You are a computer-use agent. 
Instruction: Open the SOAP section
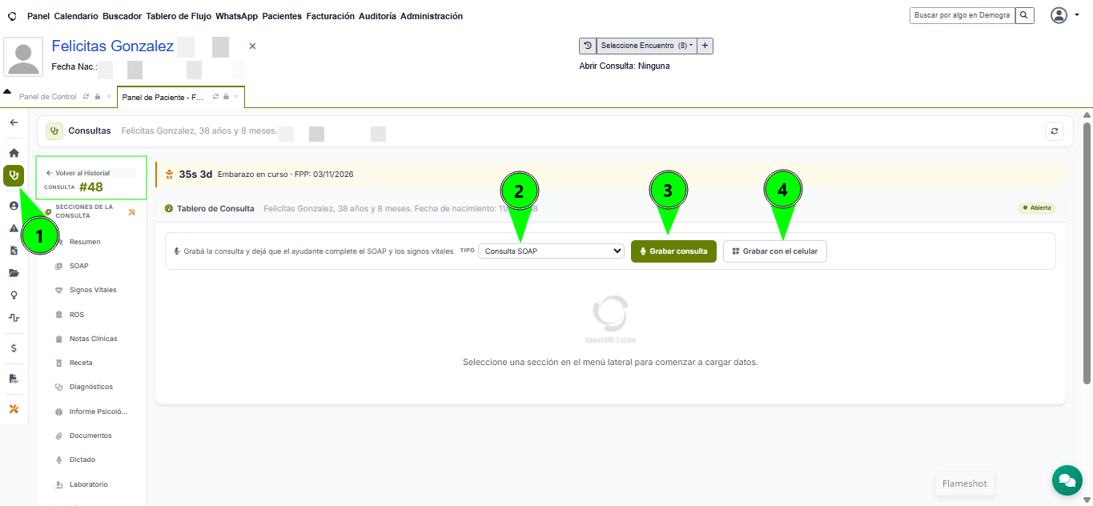[79, 266]
